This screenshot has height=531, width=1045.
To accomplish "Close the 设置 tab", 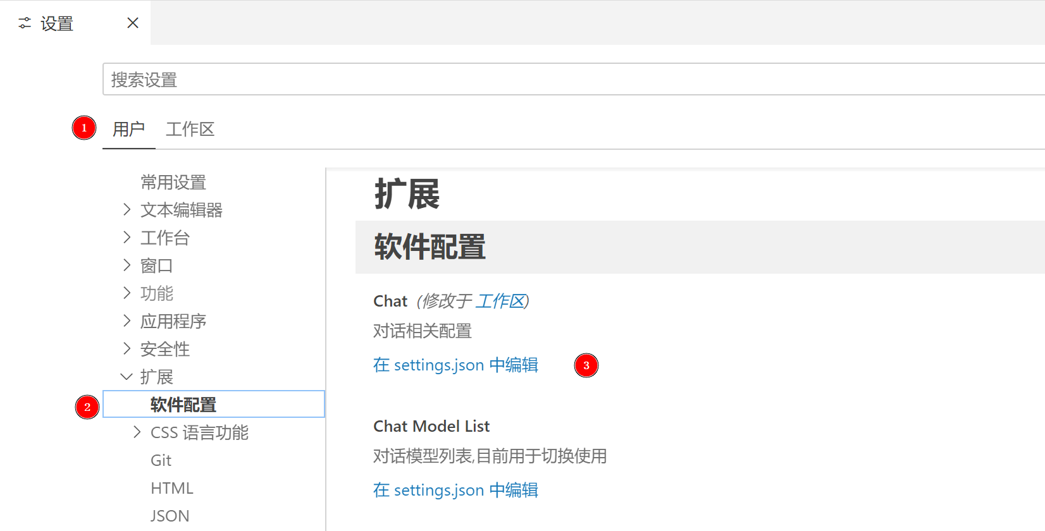I will click(x=133, y=23).
